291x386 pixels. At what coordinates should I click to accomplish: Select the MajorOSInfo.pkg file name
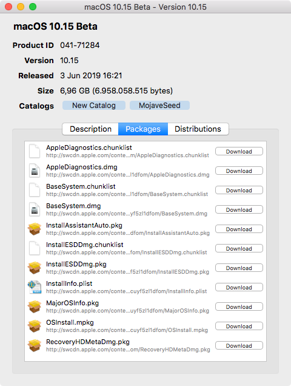tap(72, 303)
